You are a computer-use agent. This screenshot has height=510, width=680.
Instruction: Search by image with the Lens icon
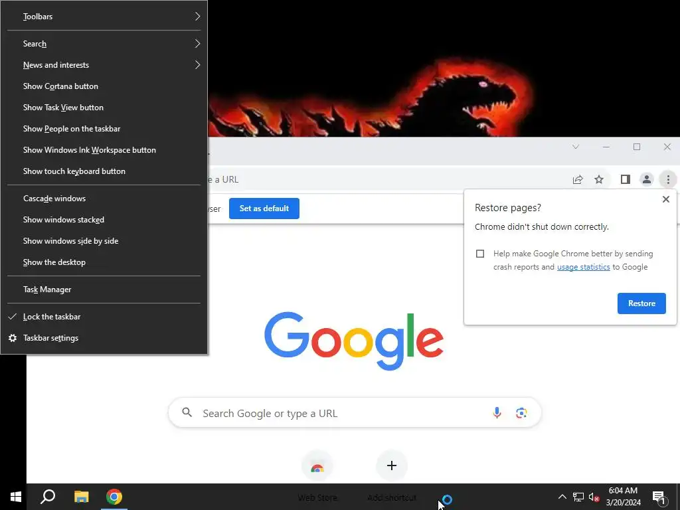pos(521,413)
